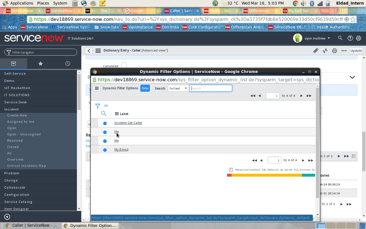Collapse the related list with the minus box icon
This screenshot has height=229, width=366.
pos(353,156)
